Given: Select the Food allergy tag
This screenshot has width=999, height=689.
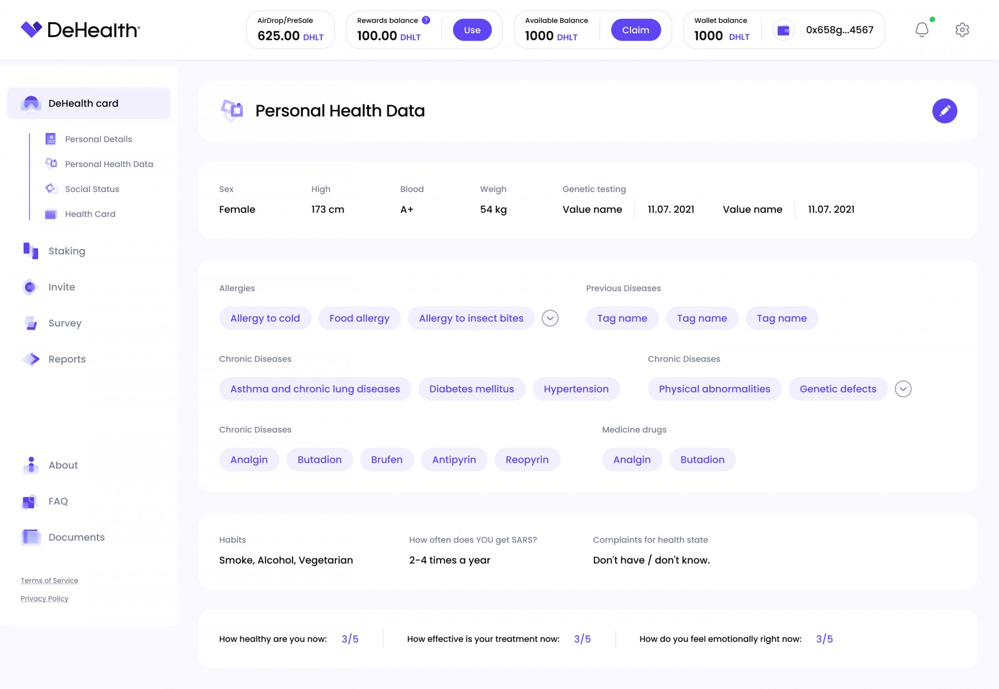Looking at the screenshot, I should [x=359, y=318].
